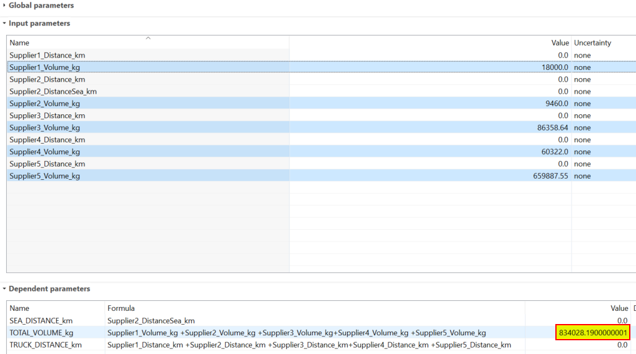The height and width of the screenshot is (354, 636).
Task: Click the sort arrow above the Name column
Action: pos(148,39)
